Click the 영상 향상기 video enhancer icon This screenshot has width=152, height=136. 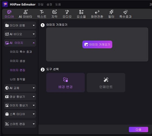[7, 97]
